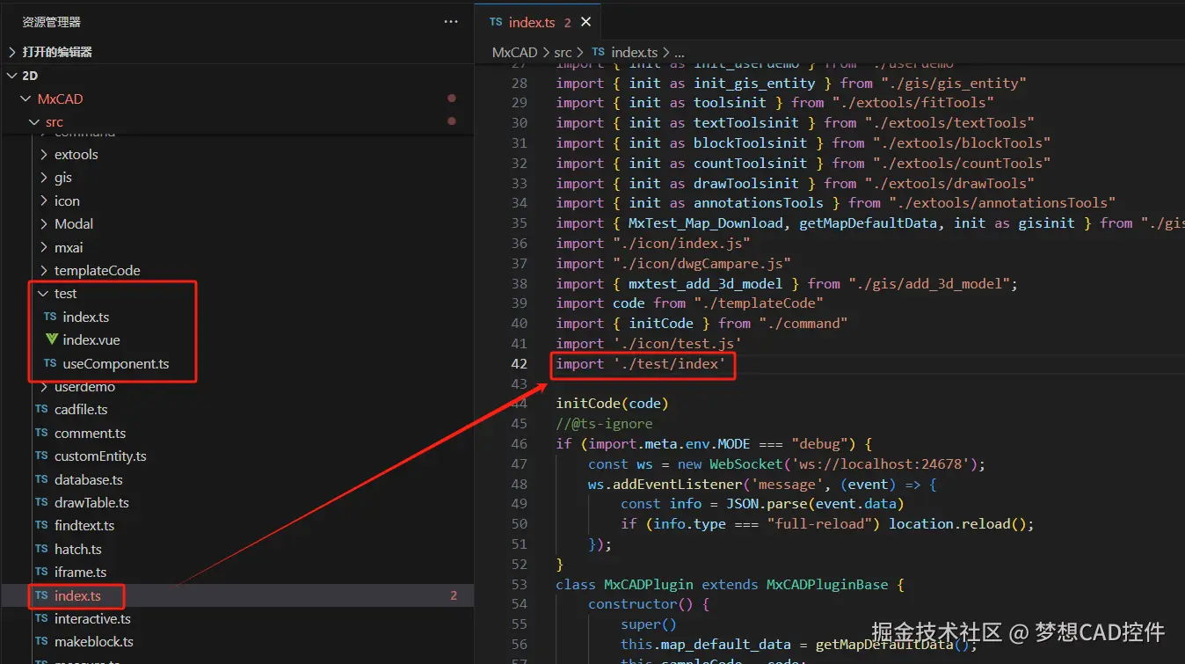Click the TS icon beside hatch.ts

(x=41, y=549)
